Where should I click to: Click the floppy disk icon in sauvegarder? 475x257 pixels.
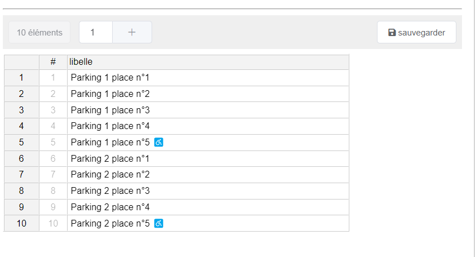(x=392, y=33)
